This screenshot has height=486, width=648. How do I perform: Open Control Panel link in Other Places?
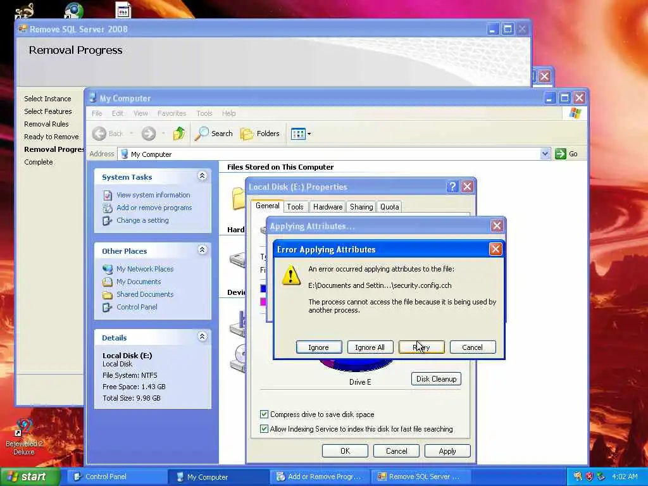pos(137,307)
